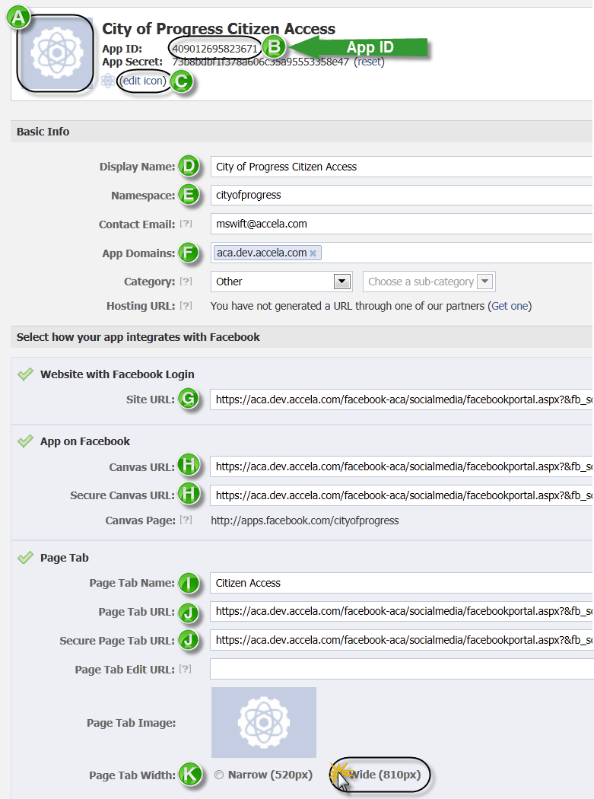Image resolution: width=594 pixels, height=799 pixels.
Task: Click the Canvas Page help icon
Action: pos(186,520)
